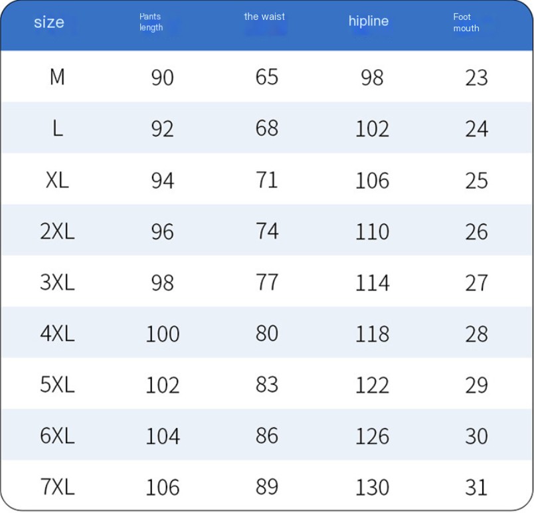
Task: Select the 4XL size row label
Action: coord(57,334)
